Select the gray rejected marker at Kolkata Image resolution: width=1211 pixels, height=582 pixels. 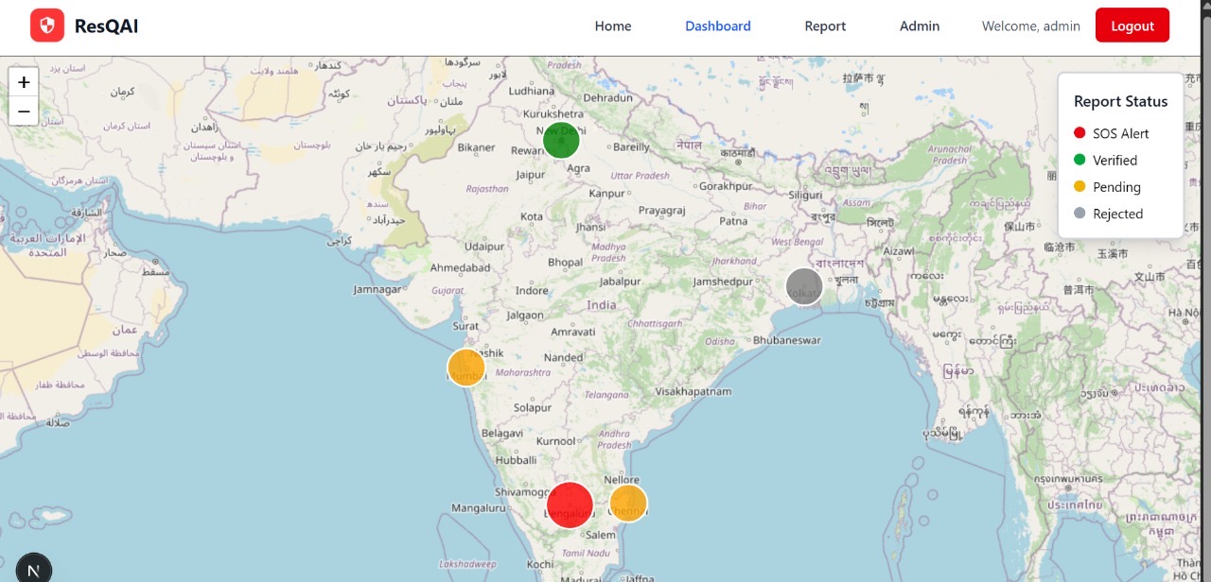(x=804, y=286)
